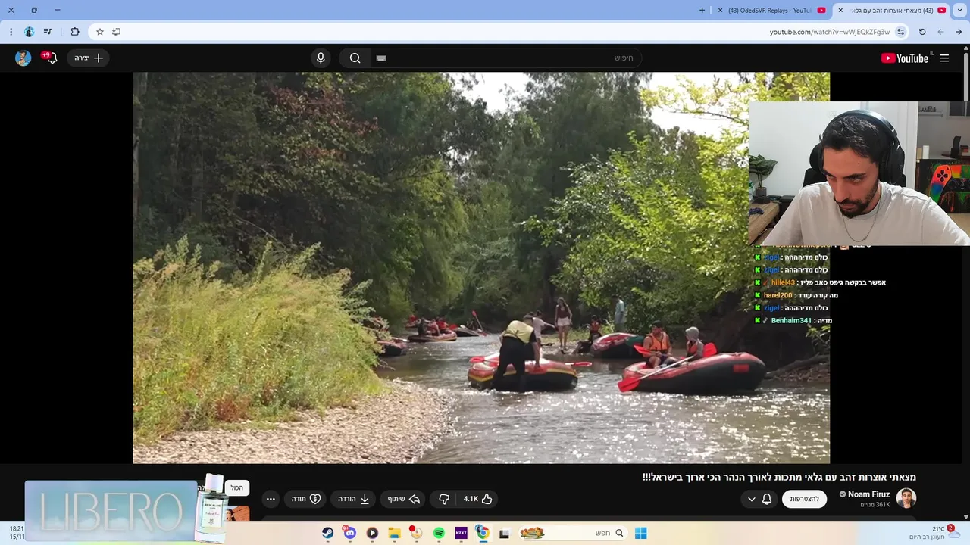Open Chrome extensions puzzle icon
970x545 pixels.
[74, 32]
